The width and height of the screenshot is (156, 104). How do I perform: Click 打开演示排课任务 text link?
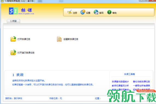pos(26,53)
